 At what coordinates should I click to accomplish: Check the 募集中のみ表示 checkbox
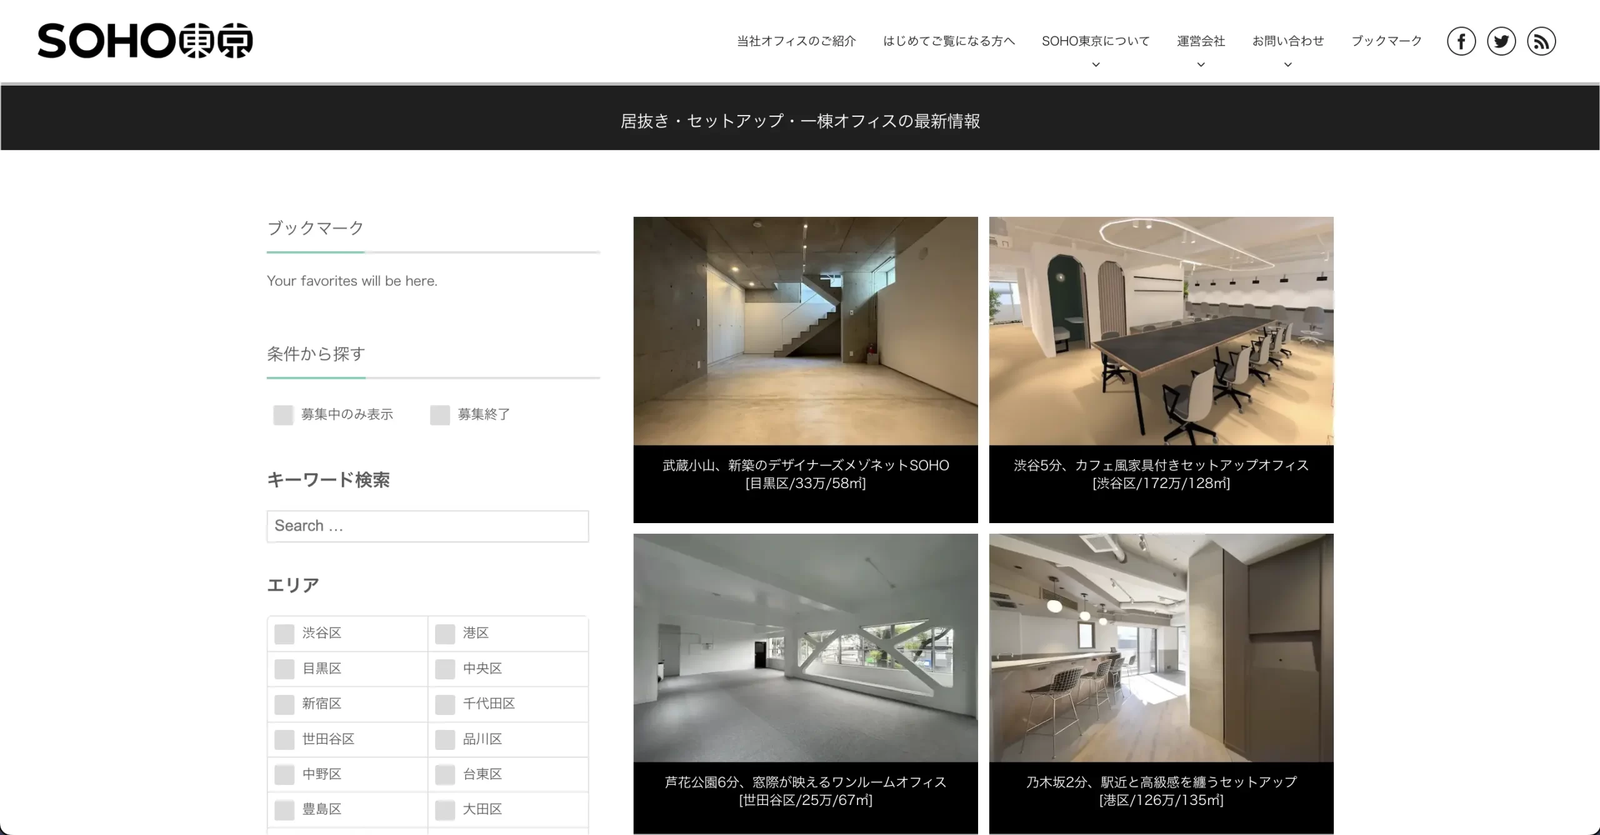tap(283, 415)
